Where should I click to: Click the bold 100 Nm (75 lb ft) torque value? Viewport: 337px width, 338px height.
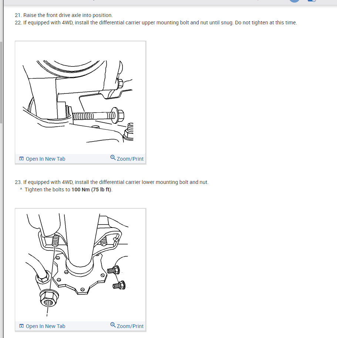91,190
